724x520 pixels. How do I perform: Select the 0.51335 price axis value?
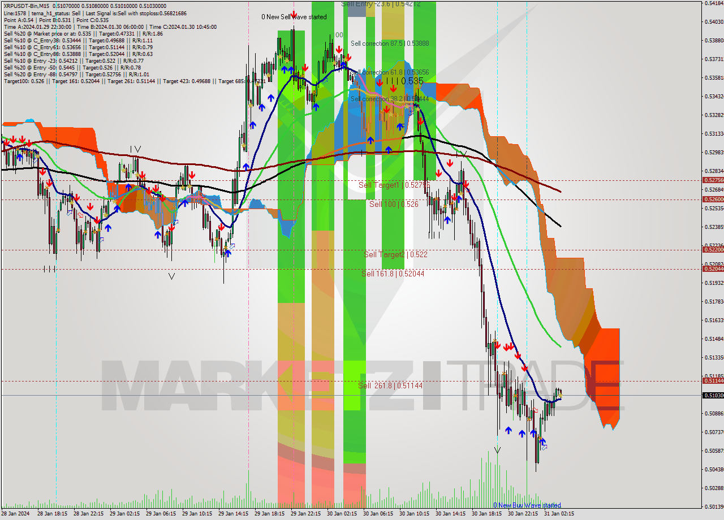pyautogui.click(x=714, y=358)
